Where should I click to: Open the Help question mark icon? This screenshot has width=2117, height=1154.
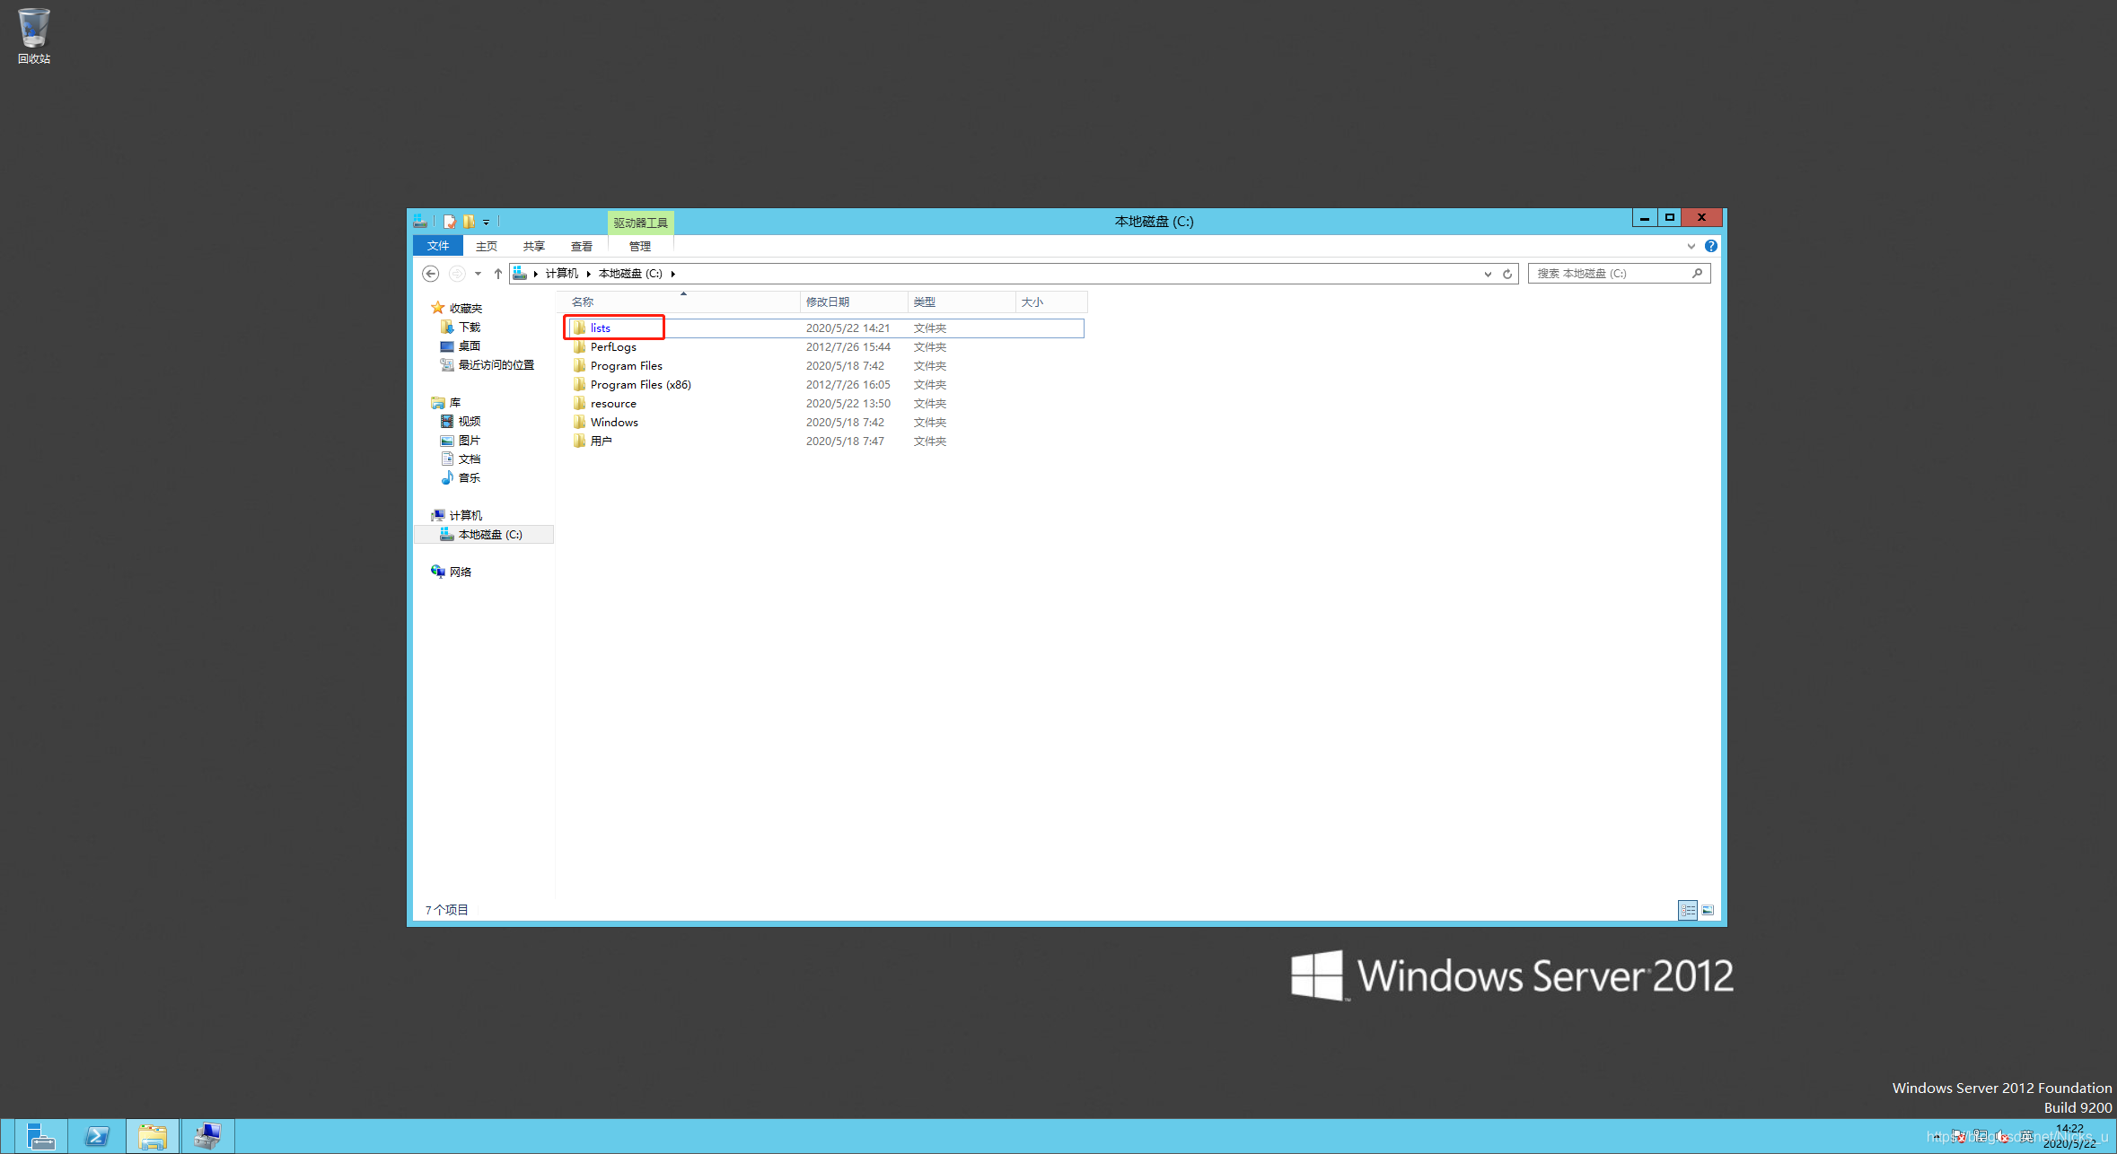pyautogui.click(x=1710, y=246)
